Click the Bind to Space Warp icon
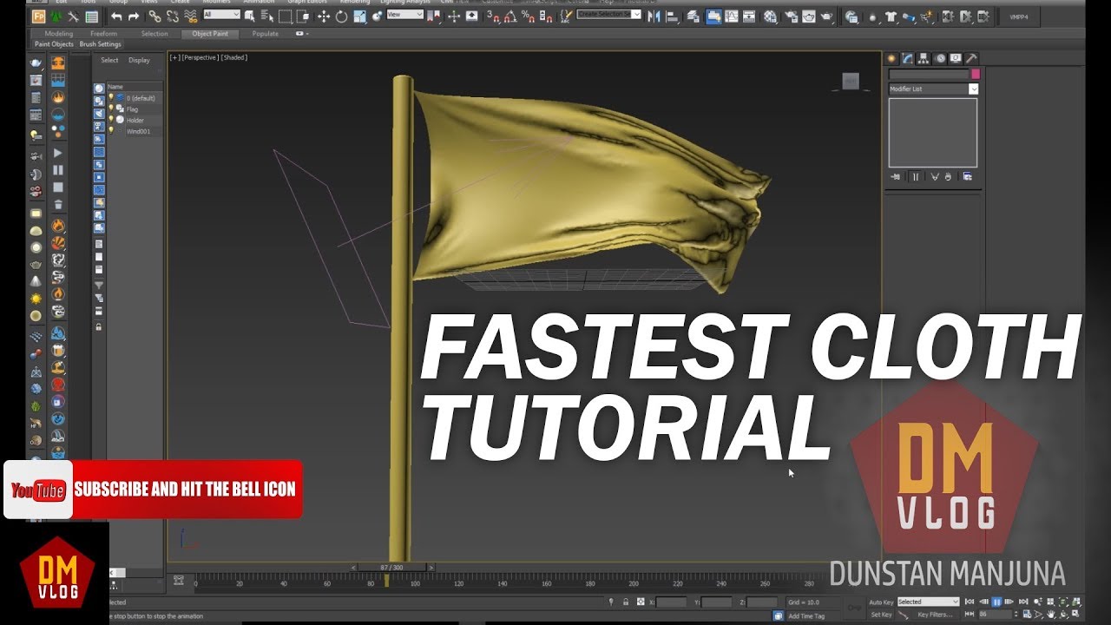Viewport: 1111px width, 625px height. [x=191, y=16]
